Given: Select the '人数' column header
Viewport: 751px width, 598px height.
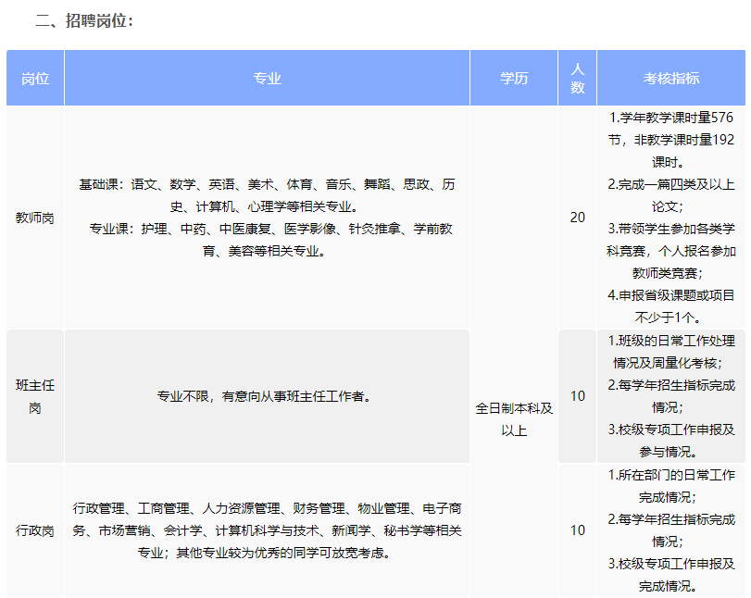Looking at the screenshot, I should (x=577, y=78).
